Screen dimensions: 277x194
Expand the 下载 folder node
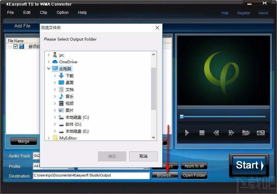click(55, 76)
